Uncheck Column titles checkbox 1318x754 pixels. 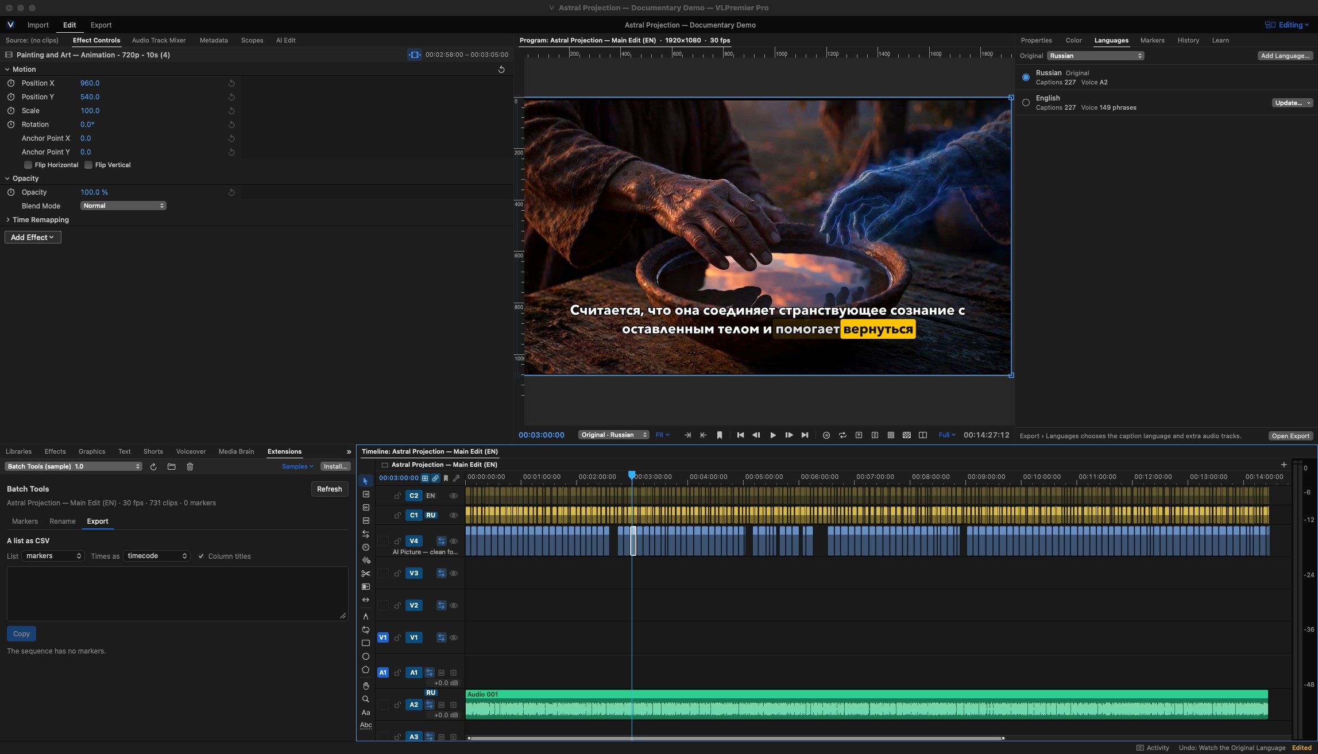pyautogui.click(x=201, y=556)
